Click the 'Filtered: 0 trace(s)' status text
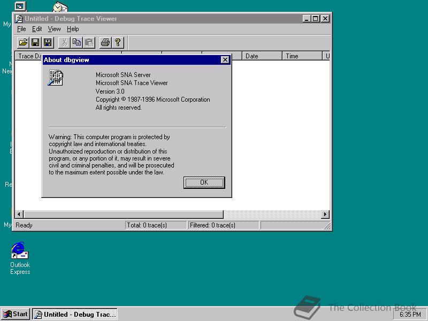 tap(212, 225)
